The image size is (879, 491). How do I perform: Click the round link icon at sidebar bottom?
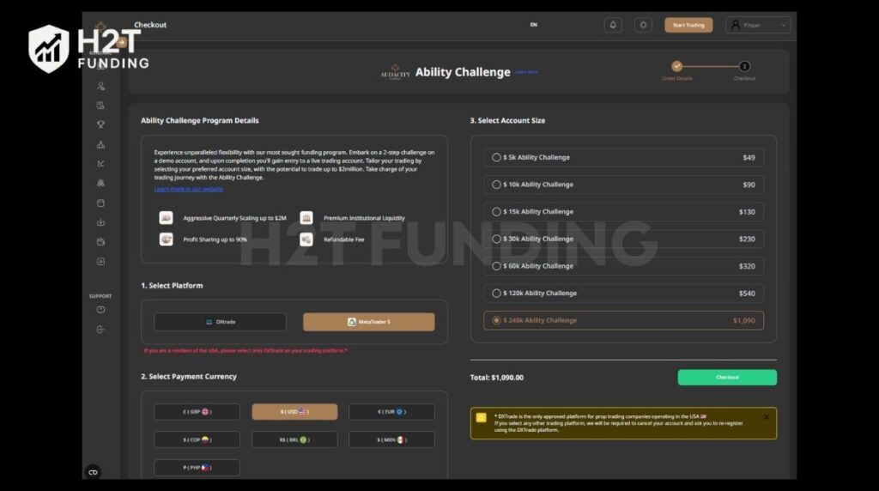coord(93,472)
